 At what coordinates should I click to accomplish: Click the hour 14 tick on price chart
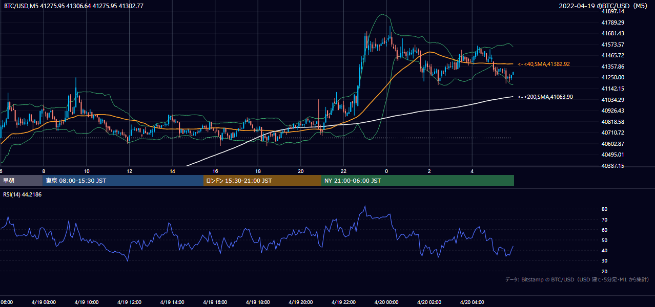172,171
